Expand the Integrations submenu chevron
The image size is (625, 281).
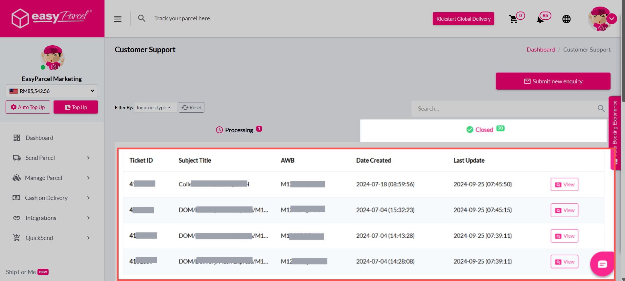[x=88, y=218]
